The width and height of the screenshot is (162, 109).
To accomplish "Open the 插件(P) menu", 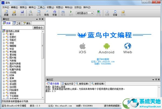I will pyautogui.click(x=87, y=8).
